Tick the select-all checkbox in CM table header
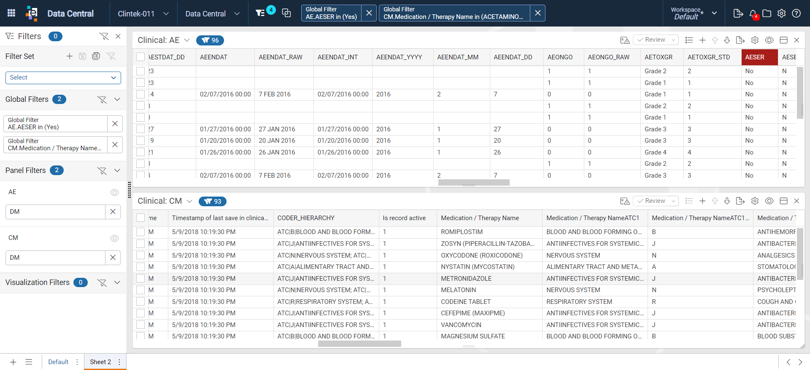The image size is (810, 370). click(140, 218)
